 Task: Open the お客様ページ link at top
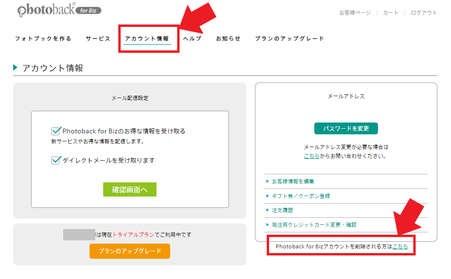(355, 13)
